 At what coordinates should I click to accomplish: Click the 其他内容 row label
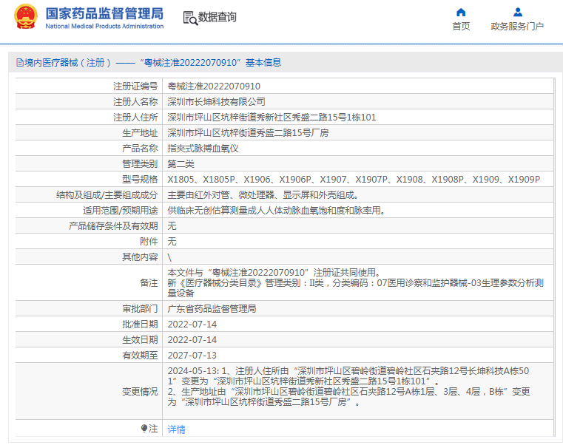[x=140, y=257]
